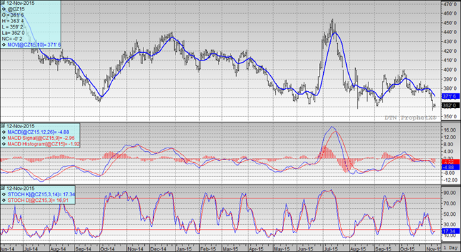The width and height of the screenshot is (461, 252).
Task: Click the diamond marker next to MOV[@CZ15,10]
Action: (3, 45)
